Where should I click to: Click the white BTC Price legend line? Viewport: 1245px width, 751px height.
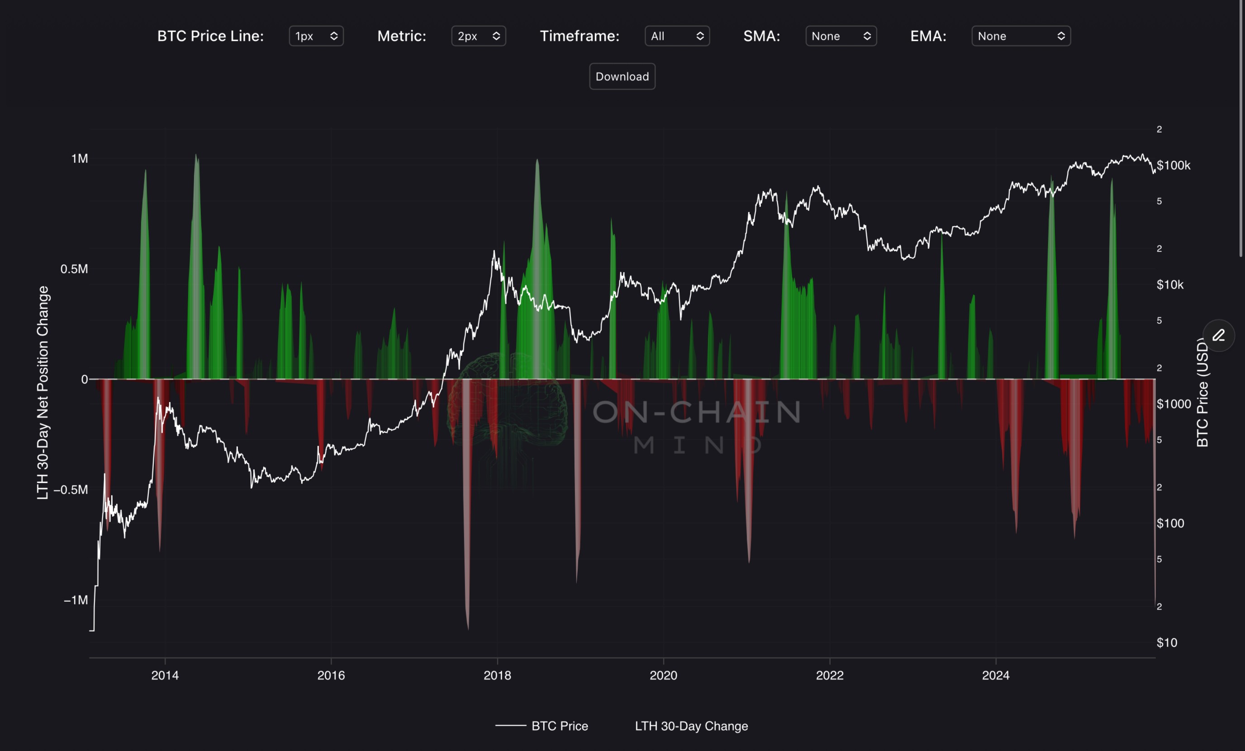(510, 726)
